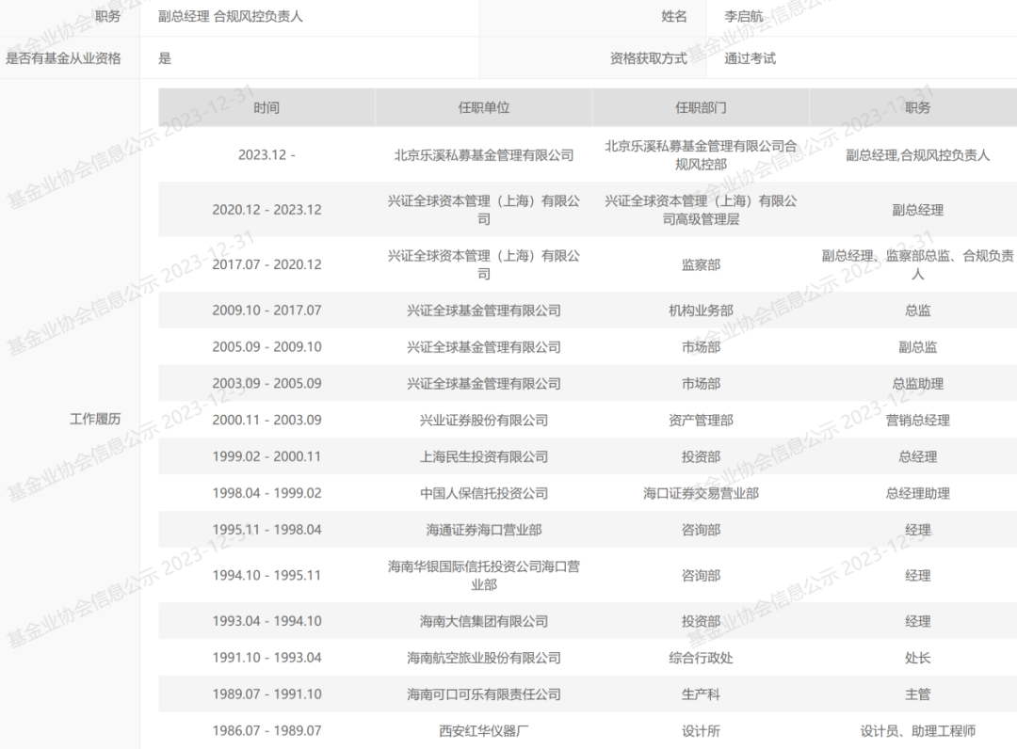Click the 任职部门 column header
Image resolution: width=1017 pixels, height=749 pixels.
pos(701,107)
